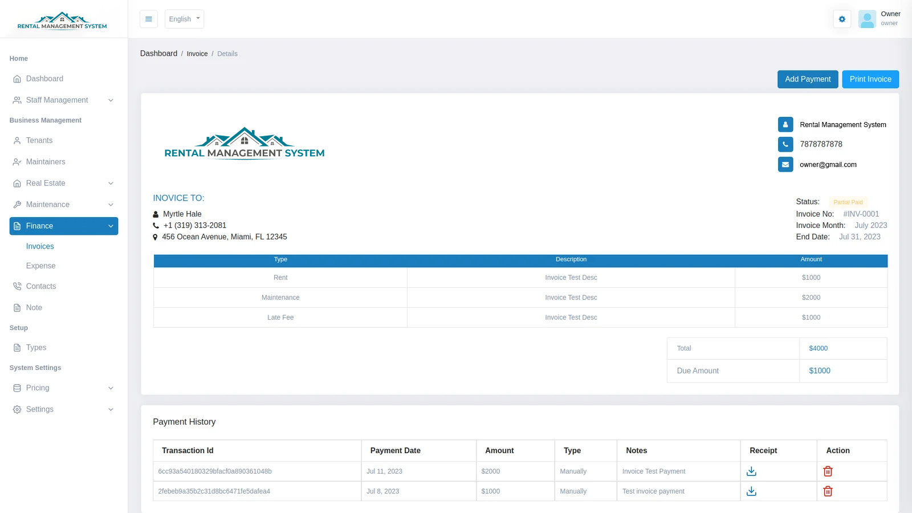Viewport: 912px width, 513px height.
Task: Click the Maintenance $2000 amount cell
Action: coord(811,298)
